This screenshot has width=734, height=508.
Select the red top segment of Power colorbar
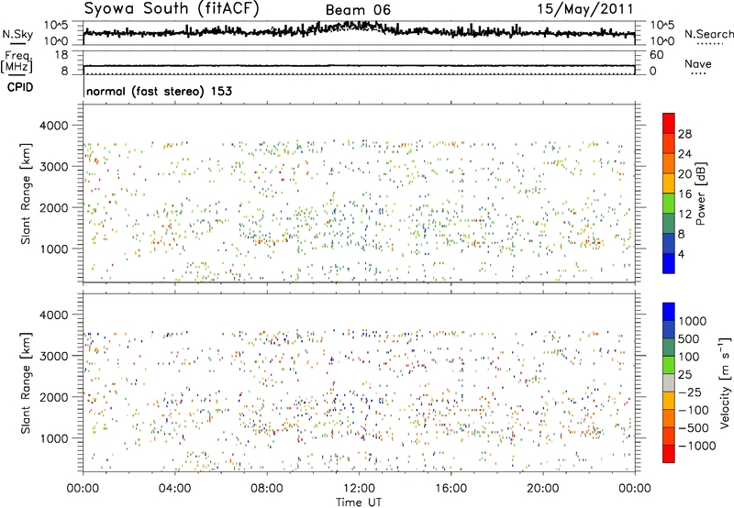pos(669,123)
